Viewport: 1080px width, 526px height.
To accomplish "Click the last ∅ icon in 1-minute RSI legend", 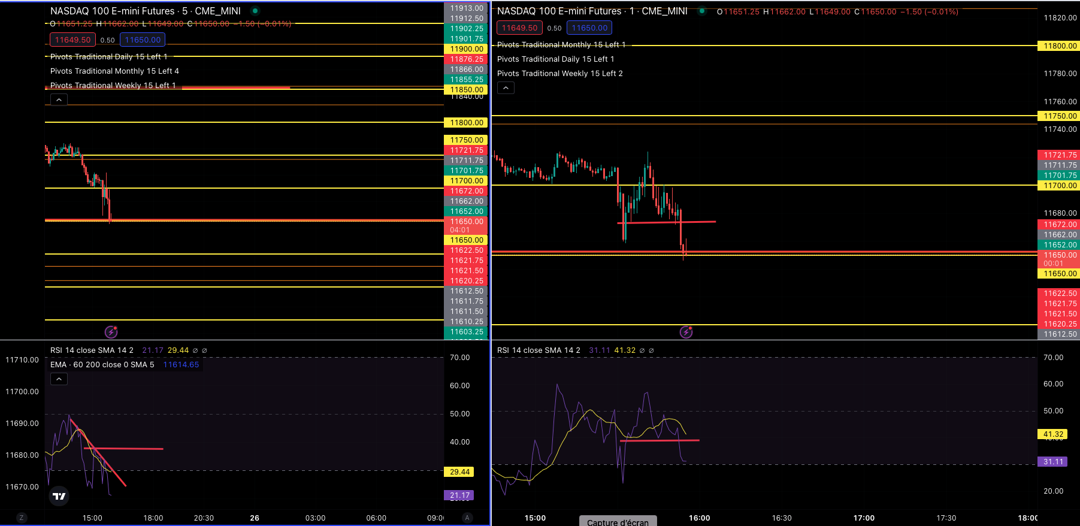I will point(652,350).
